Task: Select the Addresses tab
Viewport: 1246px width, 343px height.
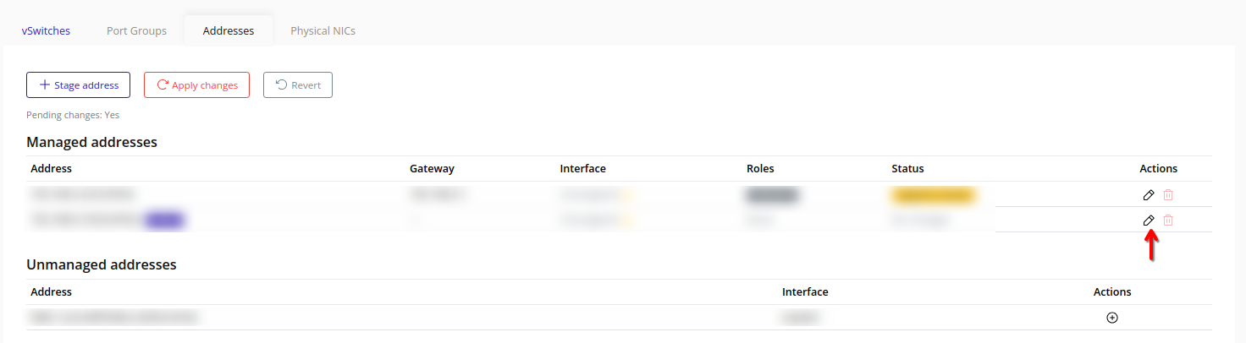Action: (x=229, y=30)
